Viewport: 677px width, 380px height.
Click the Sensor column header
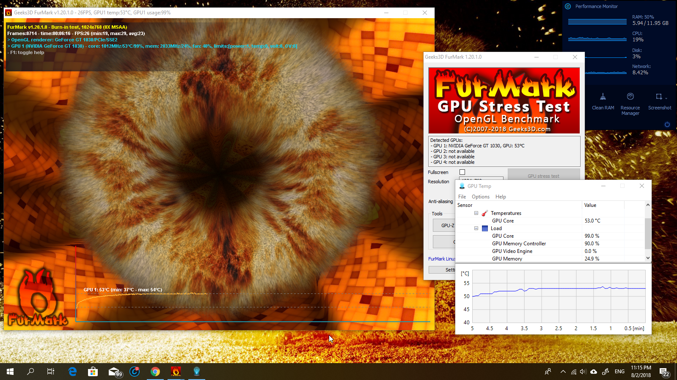tap(519, 205)
